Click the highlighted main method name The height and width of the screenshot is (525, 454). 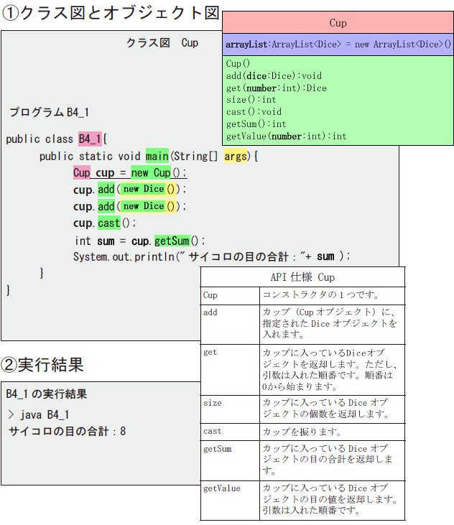point(157,156)
